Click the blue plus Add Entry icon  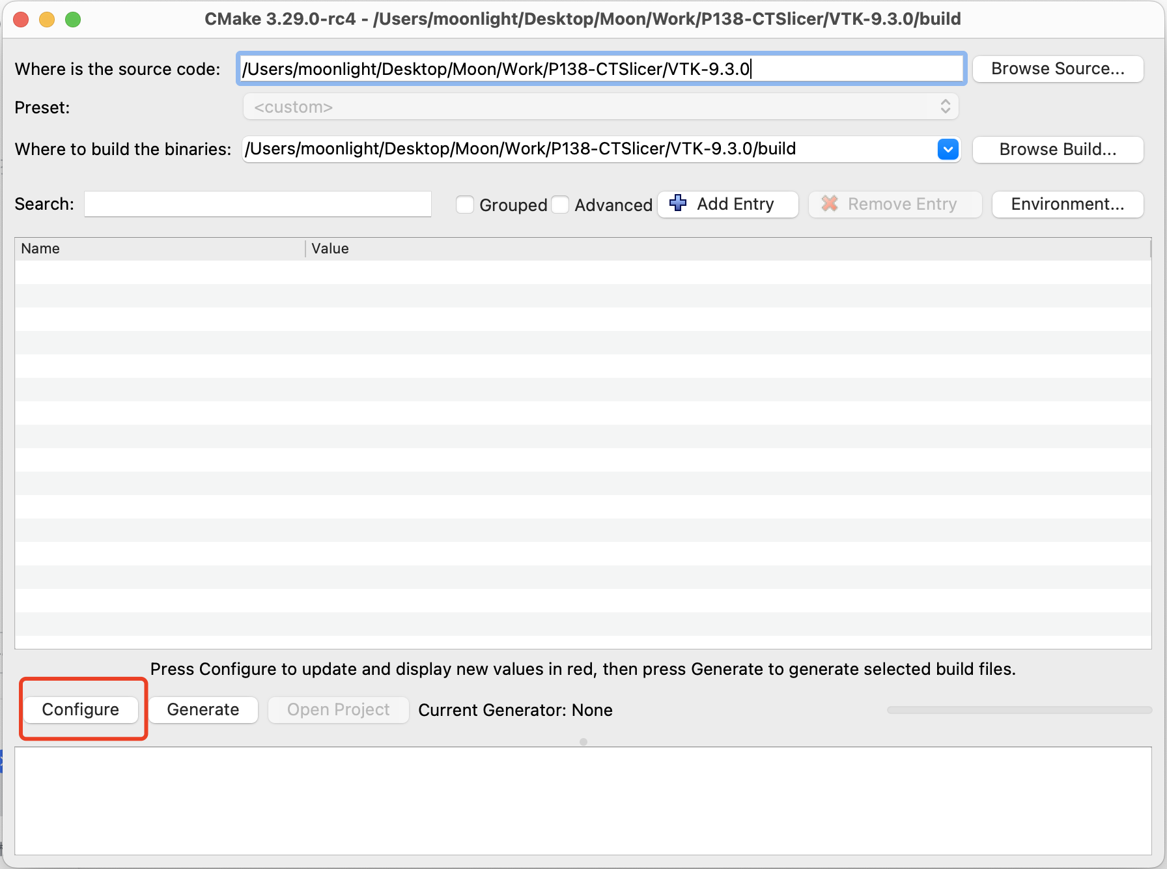point(678,203)
